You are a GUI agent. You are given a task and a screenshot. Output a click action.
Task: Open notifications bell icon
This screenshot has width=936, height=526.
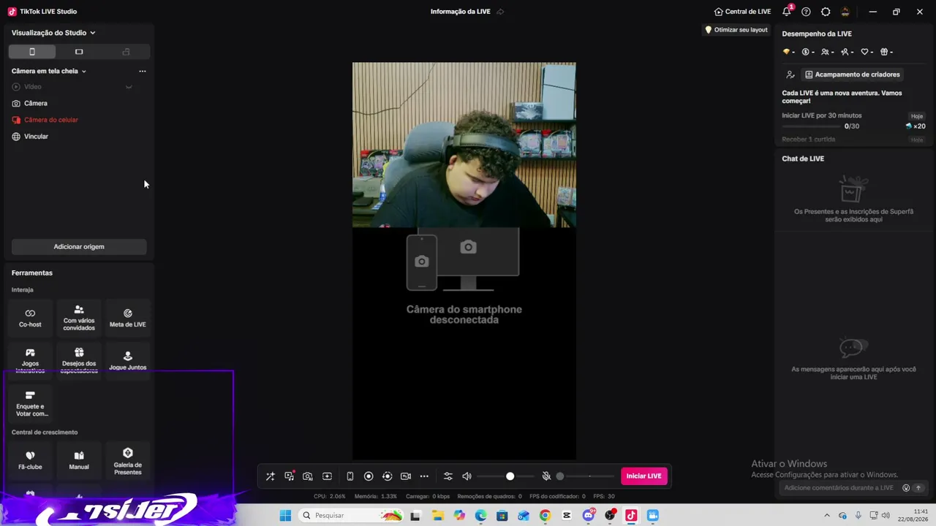(787, 12)
